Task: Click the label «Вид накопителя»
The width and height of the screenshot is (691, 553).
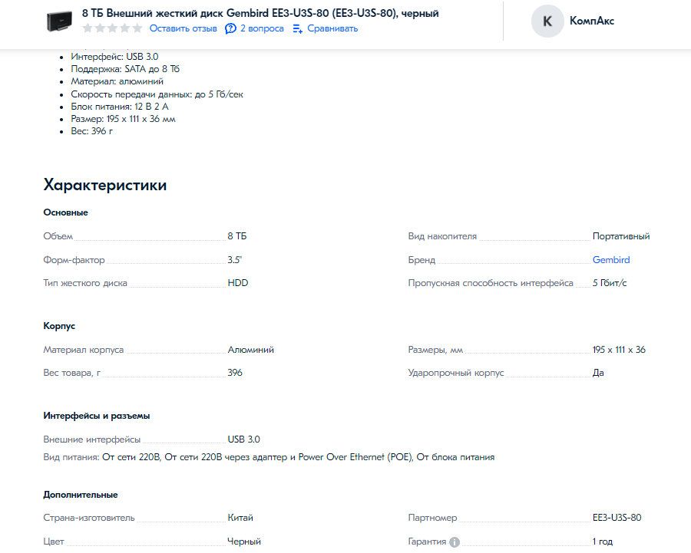Action: point(442,236)
